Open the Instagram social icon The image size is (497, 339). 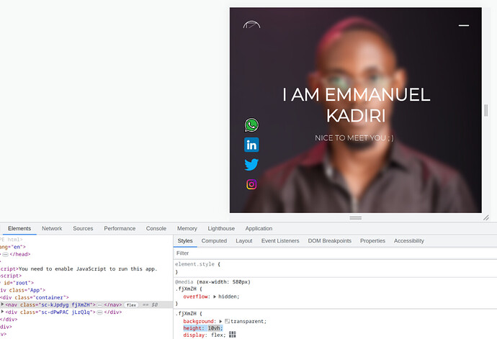coord(251,184)
